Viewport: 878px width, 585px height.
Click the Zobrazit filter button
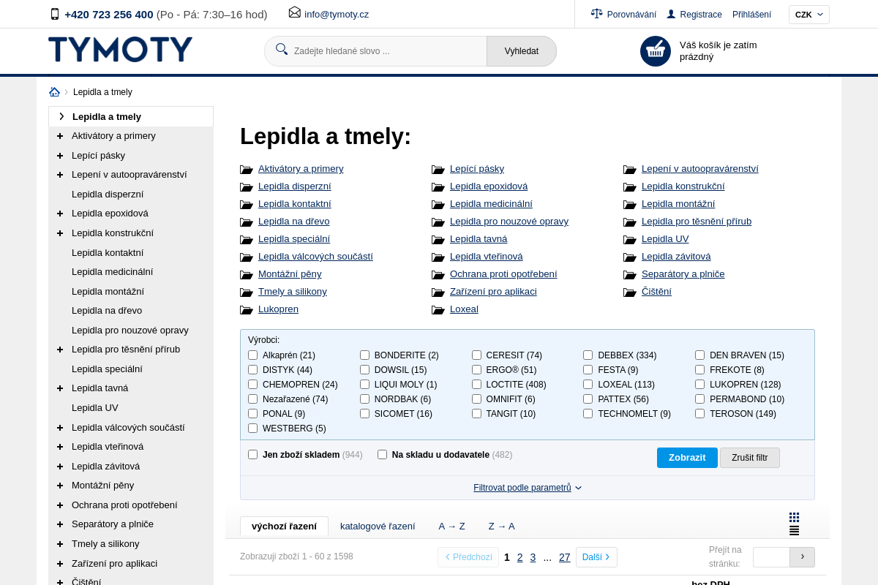(687, 458)
